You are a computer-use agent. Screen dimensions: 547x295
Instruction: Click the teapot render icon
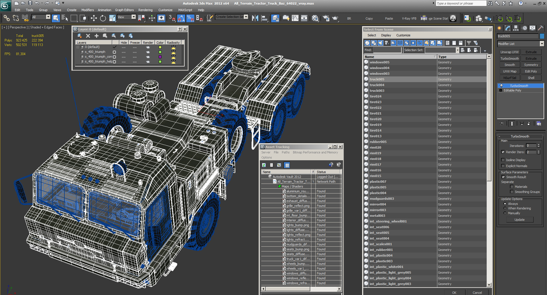(335, 18)
